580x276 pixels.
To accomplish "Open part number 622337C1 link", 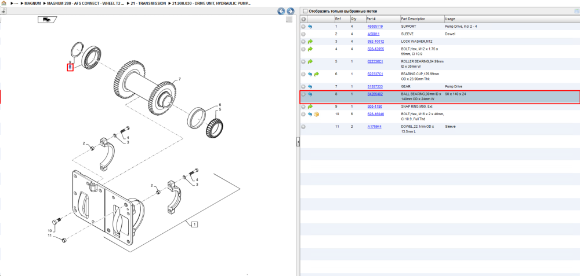I will click(x=375, y=74).
